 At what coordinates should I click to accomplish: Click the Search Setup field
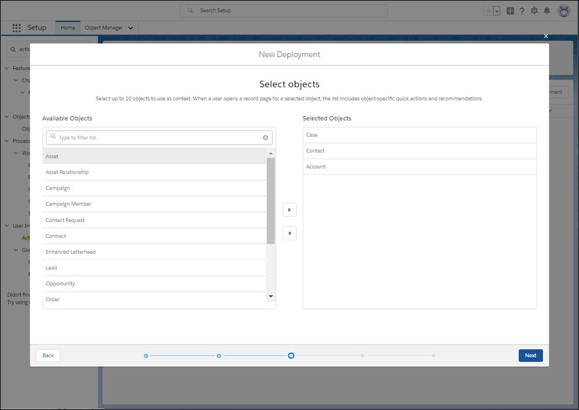click(284, 11)
